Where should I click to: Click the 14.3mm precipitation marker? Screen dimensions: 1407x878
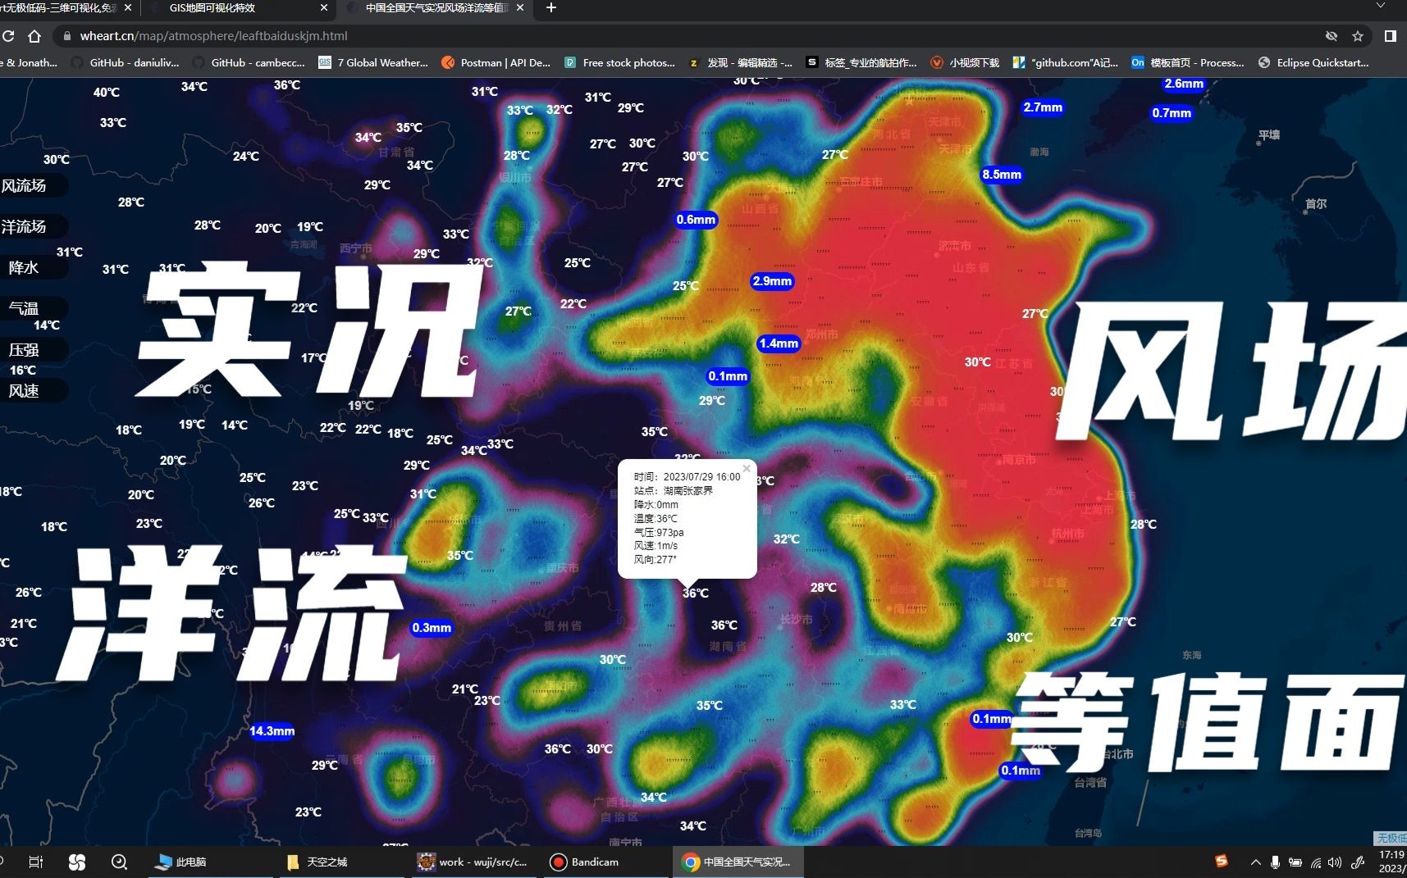[272, 731]
